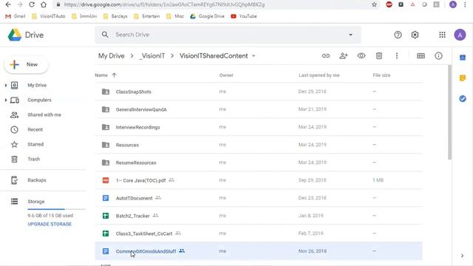Open Barclays bookmark folder
This screenshot has height=266, width=473.
[x=115, y=16]
